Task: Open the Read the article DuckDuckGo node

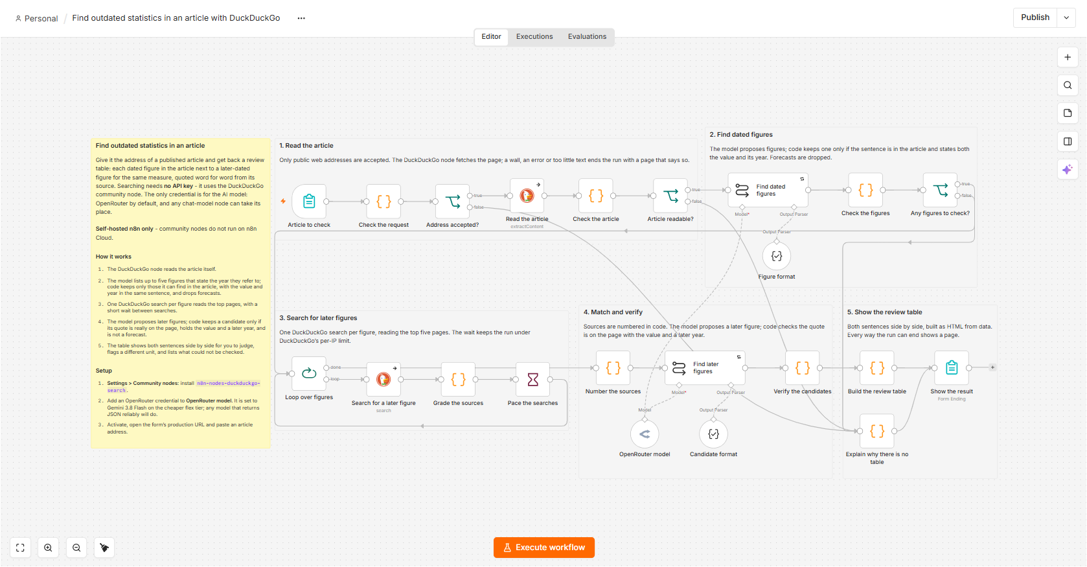Action: pyautogui.click(x=527, y=196)
